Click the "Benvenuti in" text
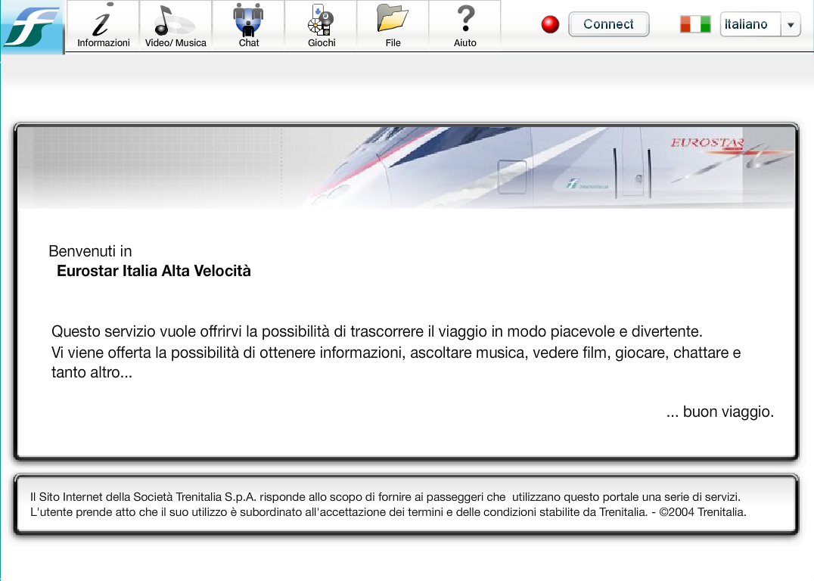The height and width of the screenshot is (581, 814). (90, 251)
